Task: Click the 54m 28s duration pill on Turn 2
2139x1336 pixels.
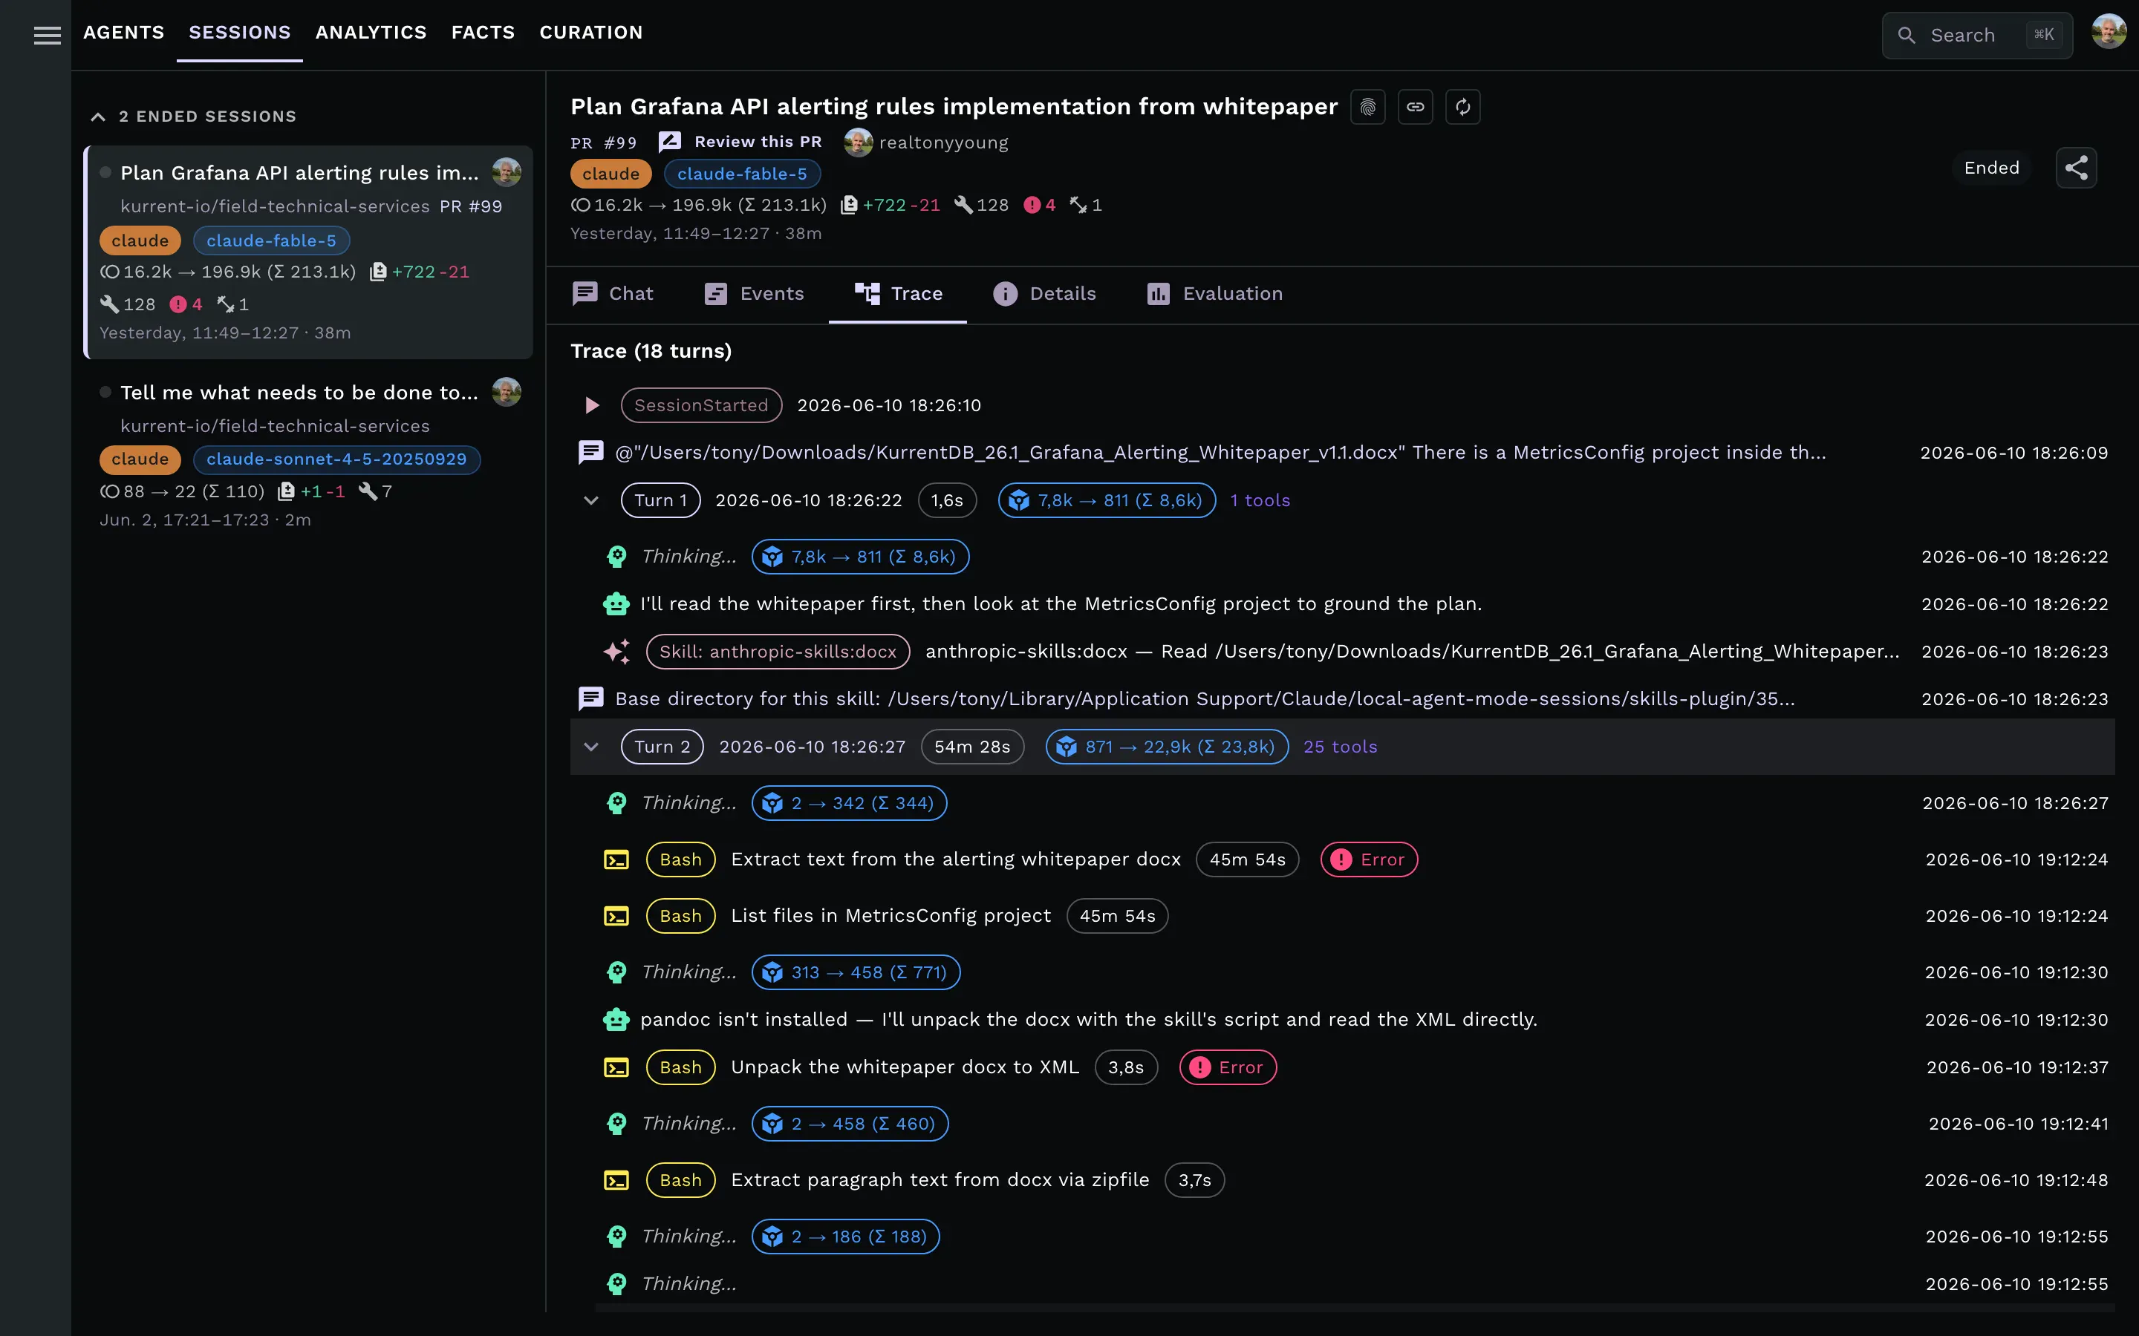Action: pos(972,747)
